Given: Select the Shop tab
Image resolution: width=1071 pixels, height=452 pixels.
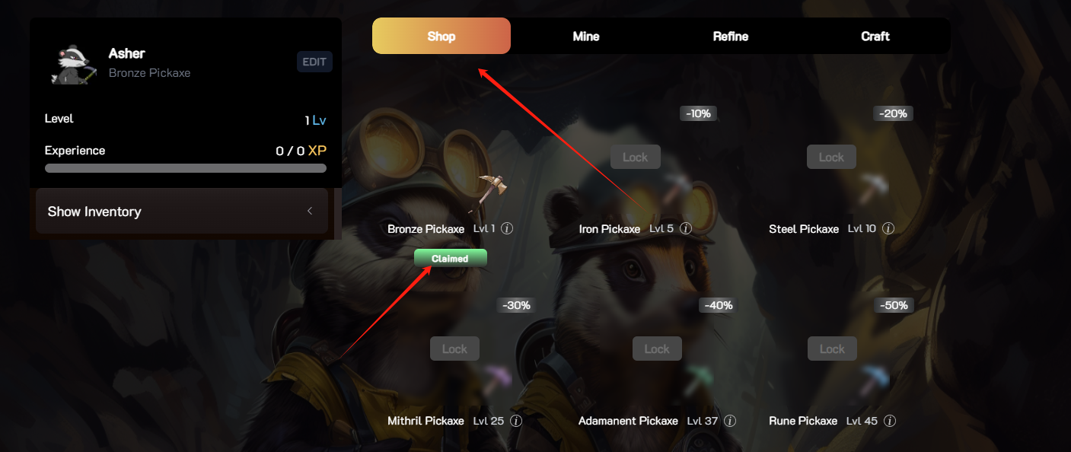Looking at the screenshot, I should (441, 36).
